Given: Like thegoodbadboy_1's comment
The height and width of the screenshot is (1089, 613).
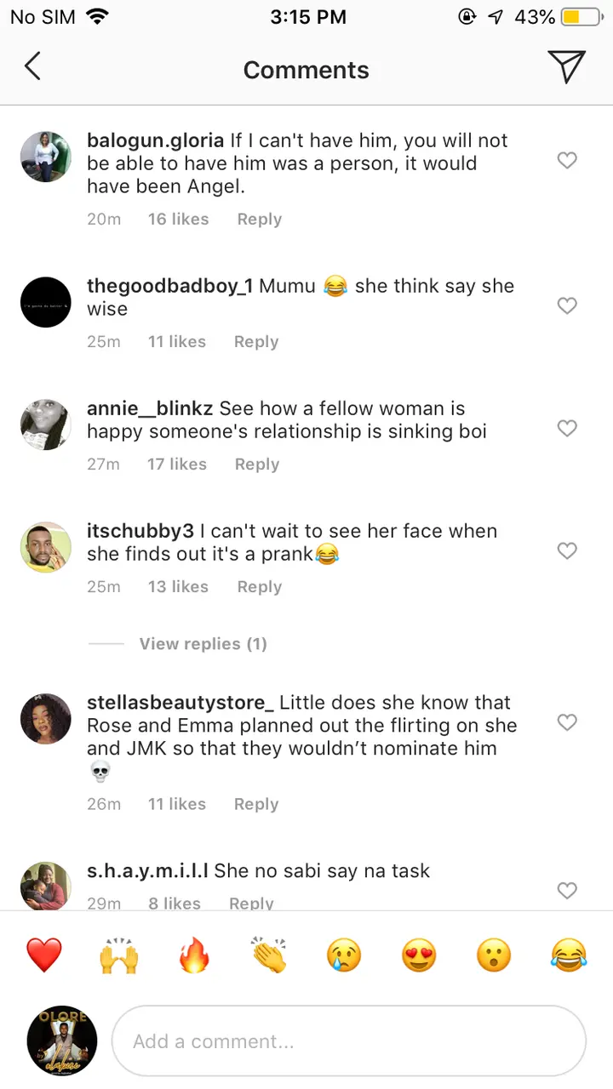Looking at the screenshot, I should click(567, 305).
